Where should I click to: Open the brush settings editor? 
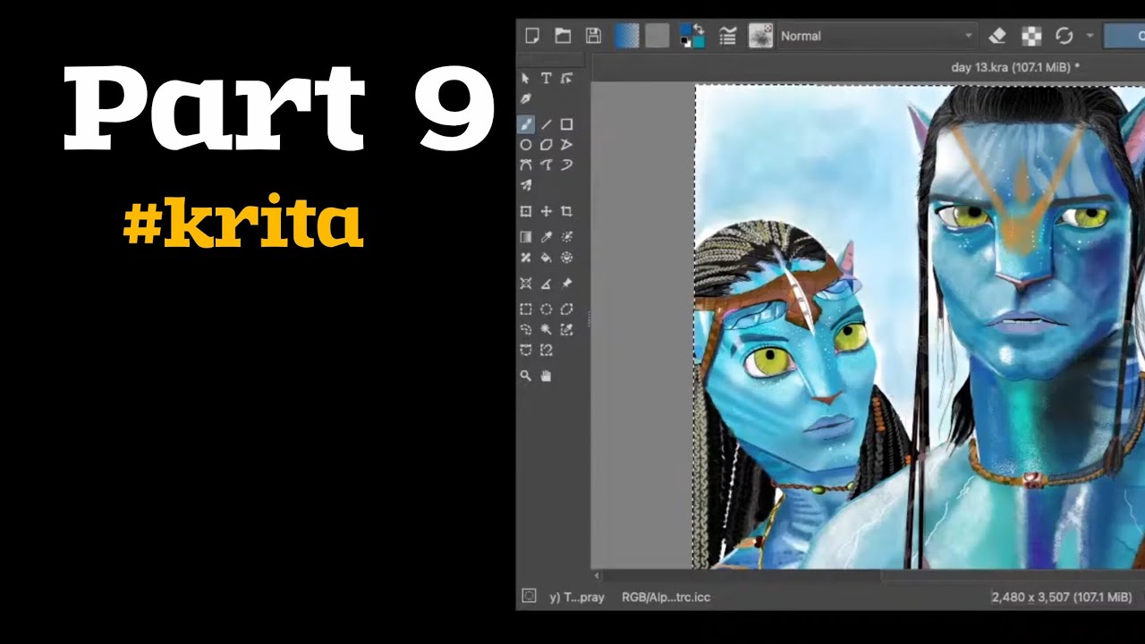point(728,36)
